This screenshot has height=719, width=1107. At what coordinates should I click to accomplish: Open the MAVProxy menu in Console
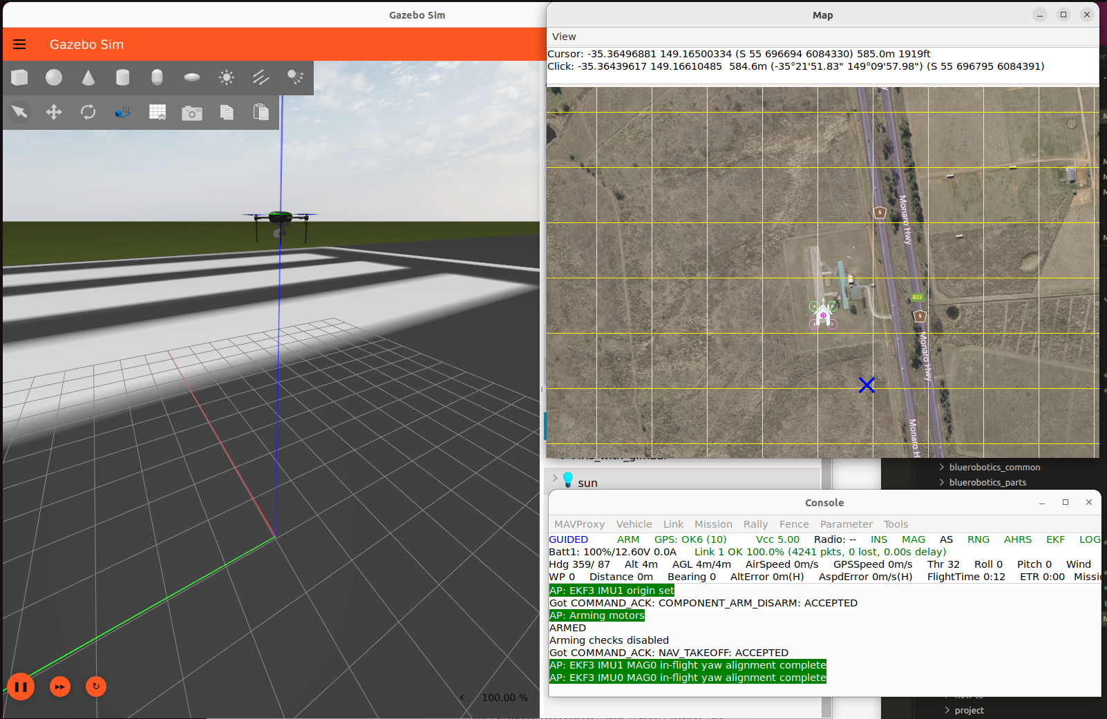tap(579, 524)
